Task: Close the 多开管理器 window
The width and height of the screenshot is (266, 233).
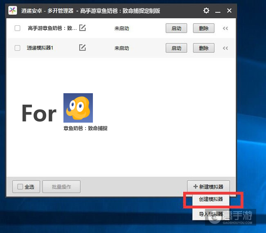Action: 229,11
